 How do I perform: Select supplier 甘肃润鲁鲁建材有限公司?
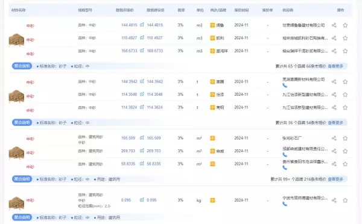tap(303, 25)
